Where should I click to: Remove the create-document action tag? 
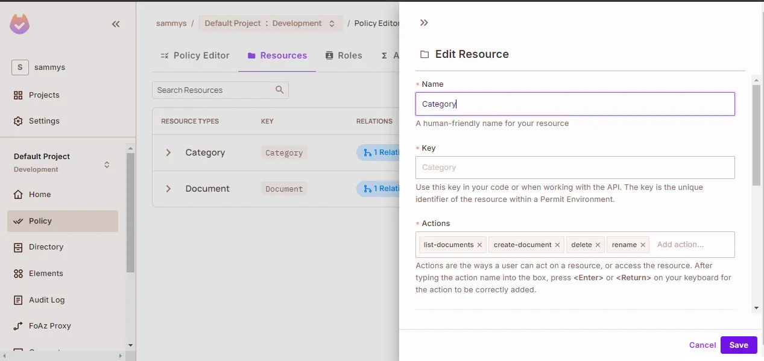(x=557, y=245)
